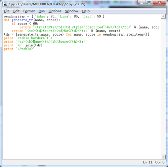
Task: Click the scrollbar down arrow
Action: [x=163, y=157]
